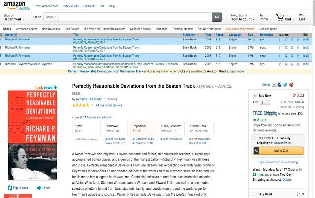Click [edit] on the epub row
The image size is (315, 198).
(x=306, y=47)
